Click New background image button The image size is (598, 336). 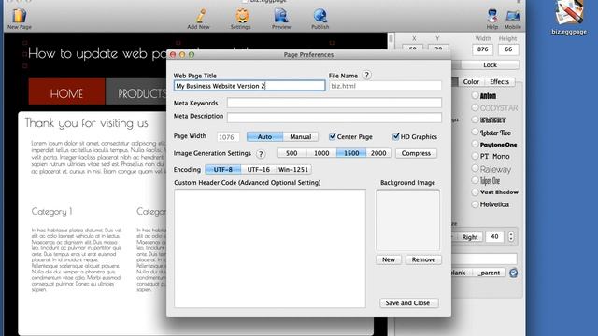[389, 259]
